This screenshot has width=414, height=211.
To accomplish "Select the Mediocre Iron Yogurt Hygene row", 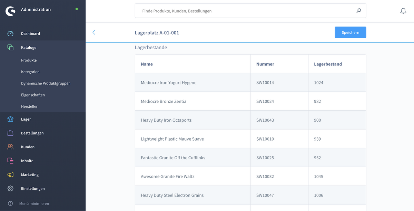I will tap(169, 83).
